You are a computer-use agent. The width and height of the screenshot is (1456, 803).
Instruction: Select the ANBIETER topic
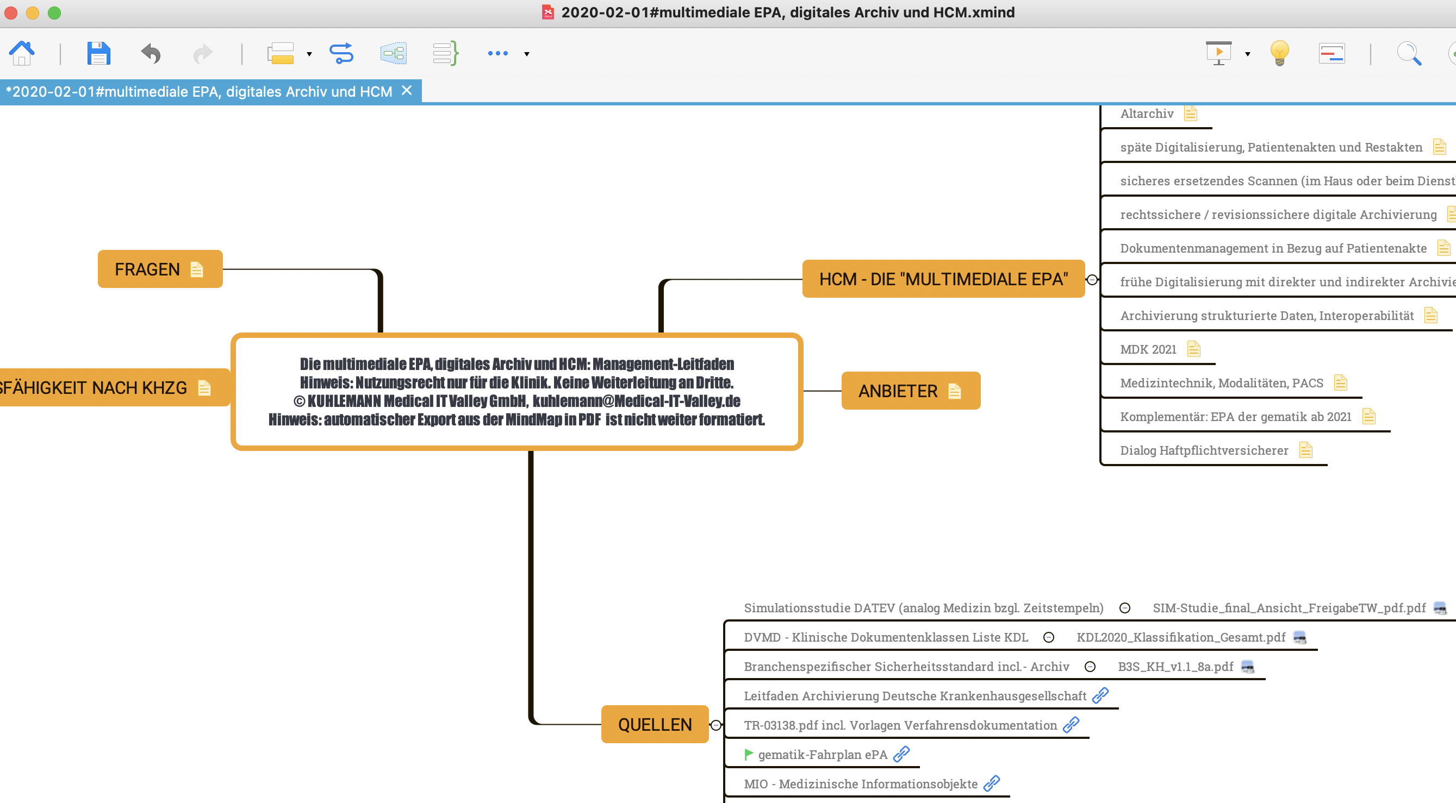[898, 391]
